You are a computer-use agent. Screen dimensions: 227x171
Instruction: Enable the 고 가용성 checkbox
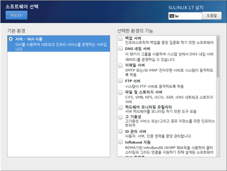[x=120, y=117]
